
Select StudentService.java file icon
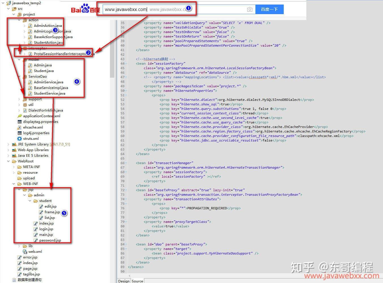30,93
